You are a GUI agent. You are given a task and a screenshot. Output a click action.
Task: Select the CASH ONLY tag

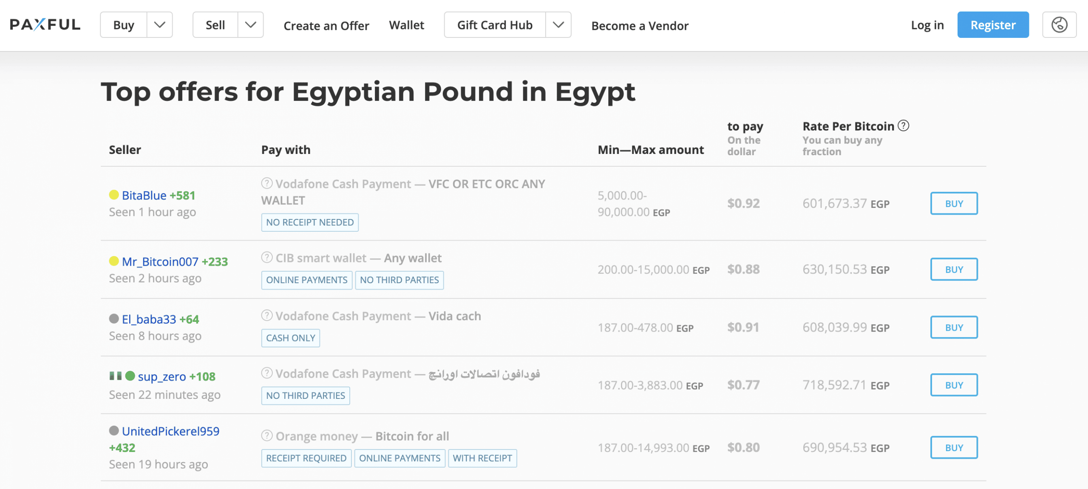[x=291, y=338]
